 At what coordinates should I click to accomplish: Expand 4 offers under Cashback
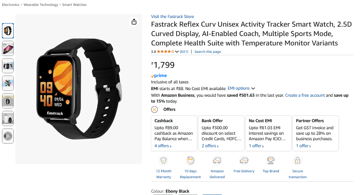point(163,146)
